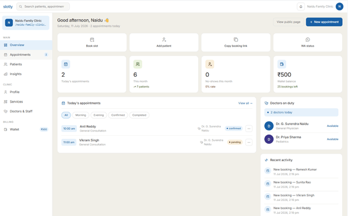Click the View all link
This screenshot has width=348, height=216.
point(245,104)
